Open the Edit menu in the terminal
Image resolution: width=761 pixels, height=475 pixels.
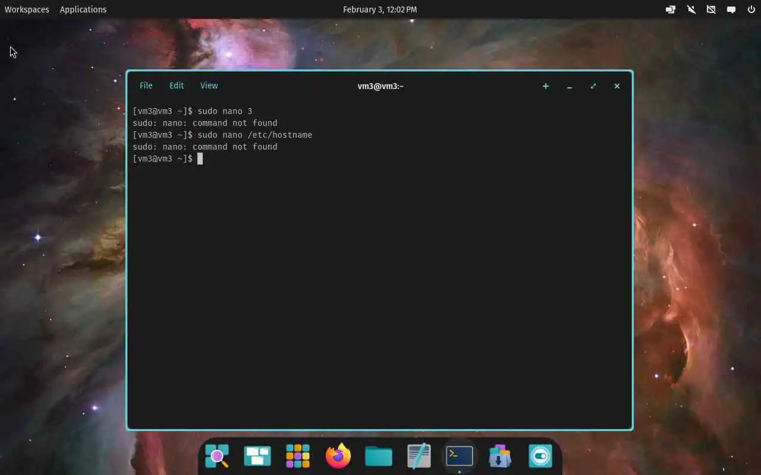click(x=177, y=85)
